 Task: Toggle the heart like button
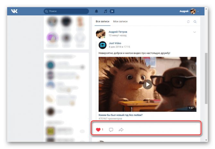pos(98,129)
